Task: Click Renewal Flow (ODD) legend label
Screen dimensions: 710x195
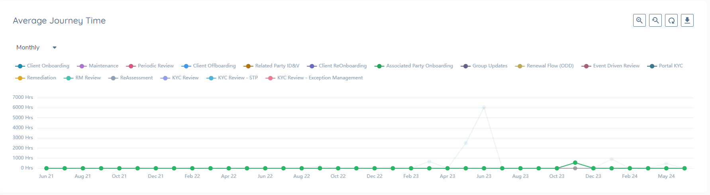Action: (550, 66)
